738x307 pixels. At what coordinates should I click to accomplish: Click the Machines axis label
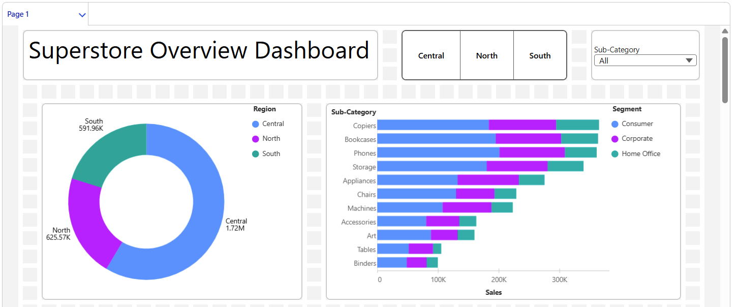pos(362,208)
